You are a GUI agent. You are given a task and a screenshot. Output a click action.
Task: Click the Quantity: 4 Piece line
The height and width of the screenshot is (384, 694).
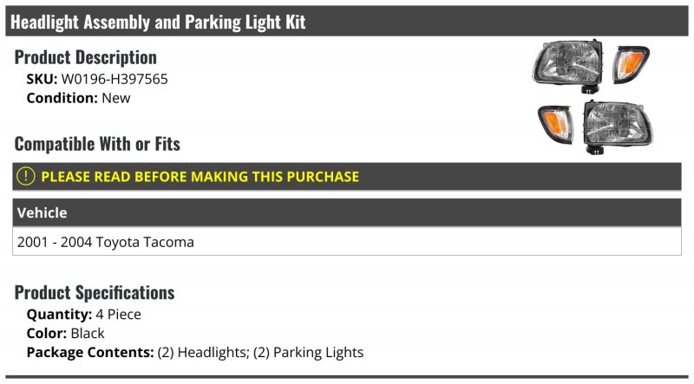pos(83,314)
